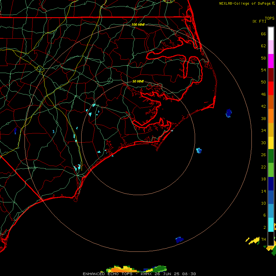Click the legend value 30
This screenshot has width=276, height=276.
(263, 143)
